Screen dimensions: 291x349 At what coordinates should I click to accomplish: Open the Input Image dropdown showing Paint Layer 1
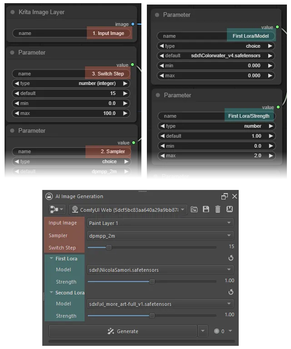click(x=160, y=223)
